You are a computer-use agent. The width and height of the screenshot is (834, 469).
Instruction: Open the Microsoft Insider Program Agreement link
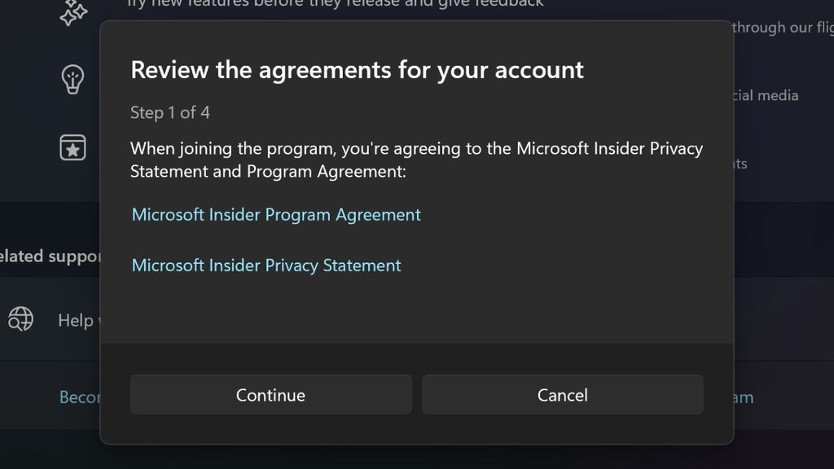[x=276, y=215]
